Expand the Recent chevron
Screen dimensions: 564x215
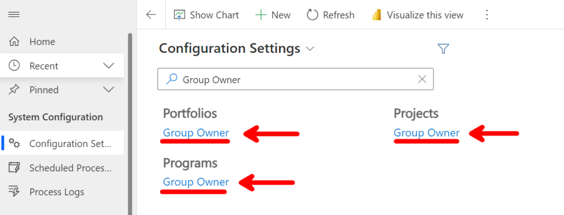(109, 65)
